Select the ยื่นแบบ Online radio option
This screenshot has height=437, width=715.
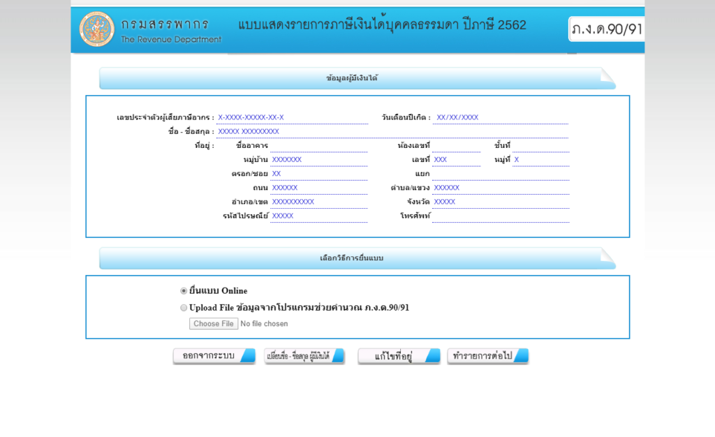coord(184,290)
